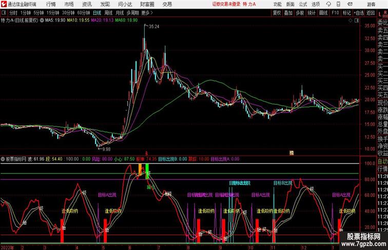This screenshot has width=388, height=250.
Task: Click the small yellow info marker above indicator pane
Action: (x=292, y=153)
